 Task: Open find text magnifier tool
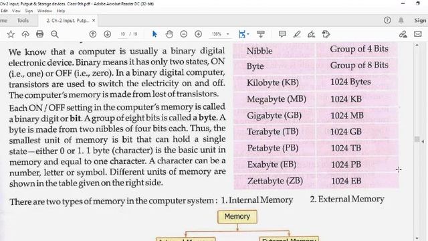click(x=55, y=34)
